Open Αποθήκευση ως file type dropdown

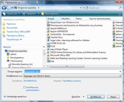(x=72, y=76)
